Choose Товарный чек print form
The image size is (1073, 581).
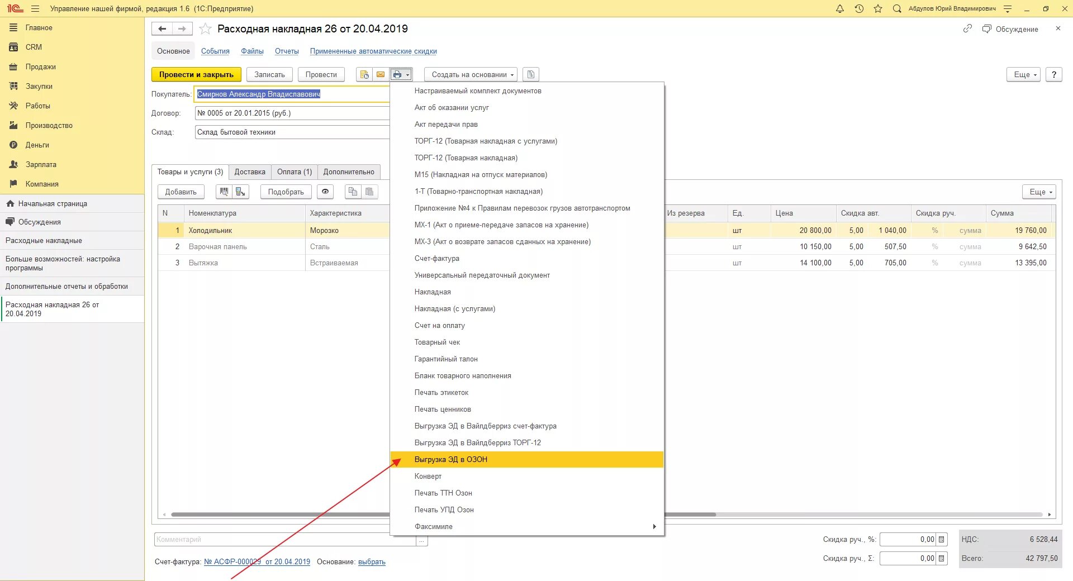527,342
